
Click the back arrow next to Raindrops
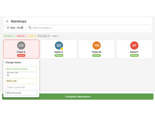point(7,21)
